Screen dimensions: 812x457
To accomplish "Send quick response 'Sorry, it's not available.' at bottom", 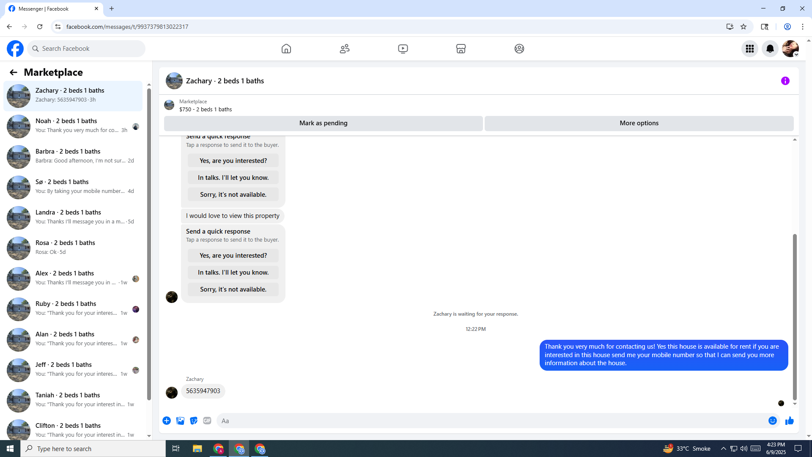I will coord(233,289).
